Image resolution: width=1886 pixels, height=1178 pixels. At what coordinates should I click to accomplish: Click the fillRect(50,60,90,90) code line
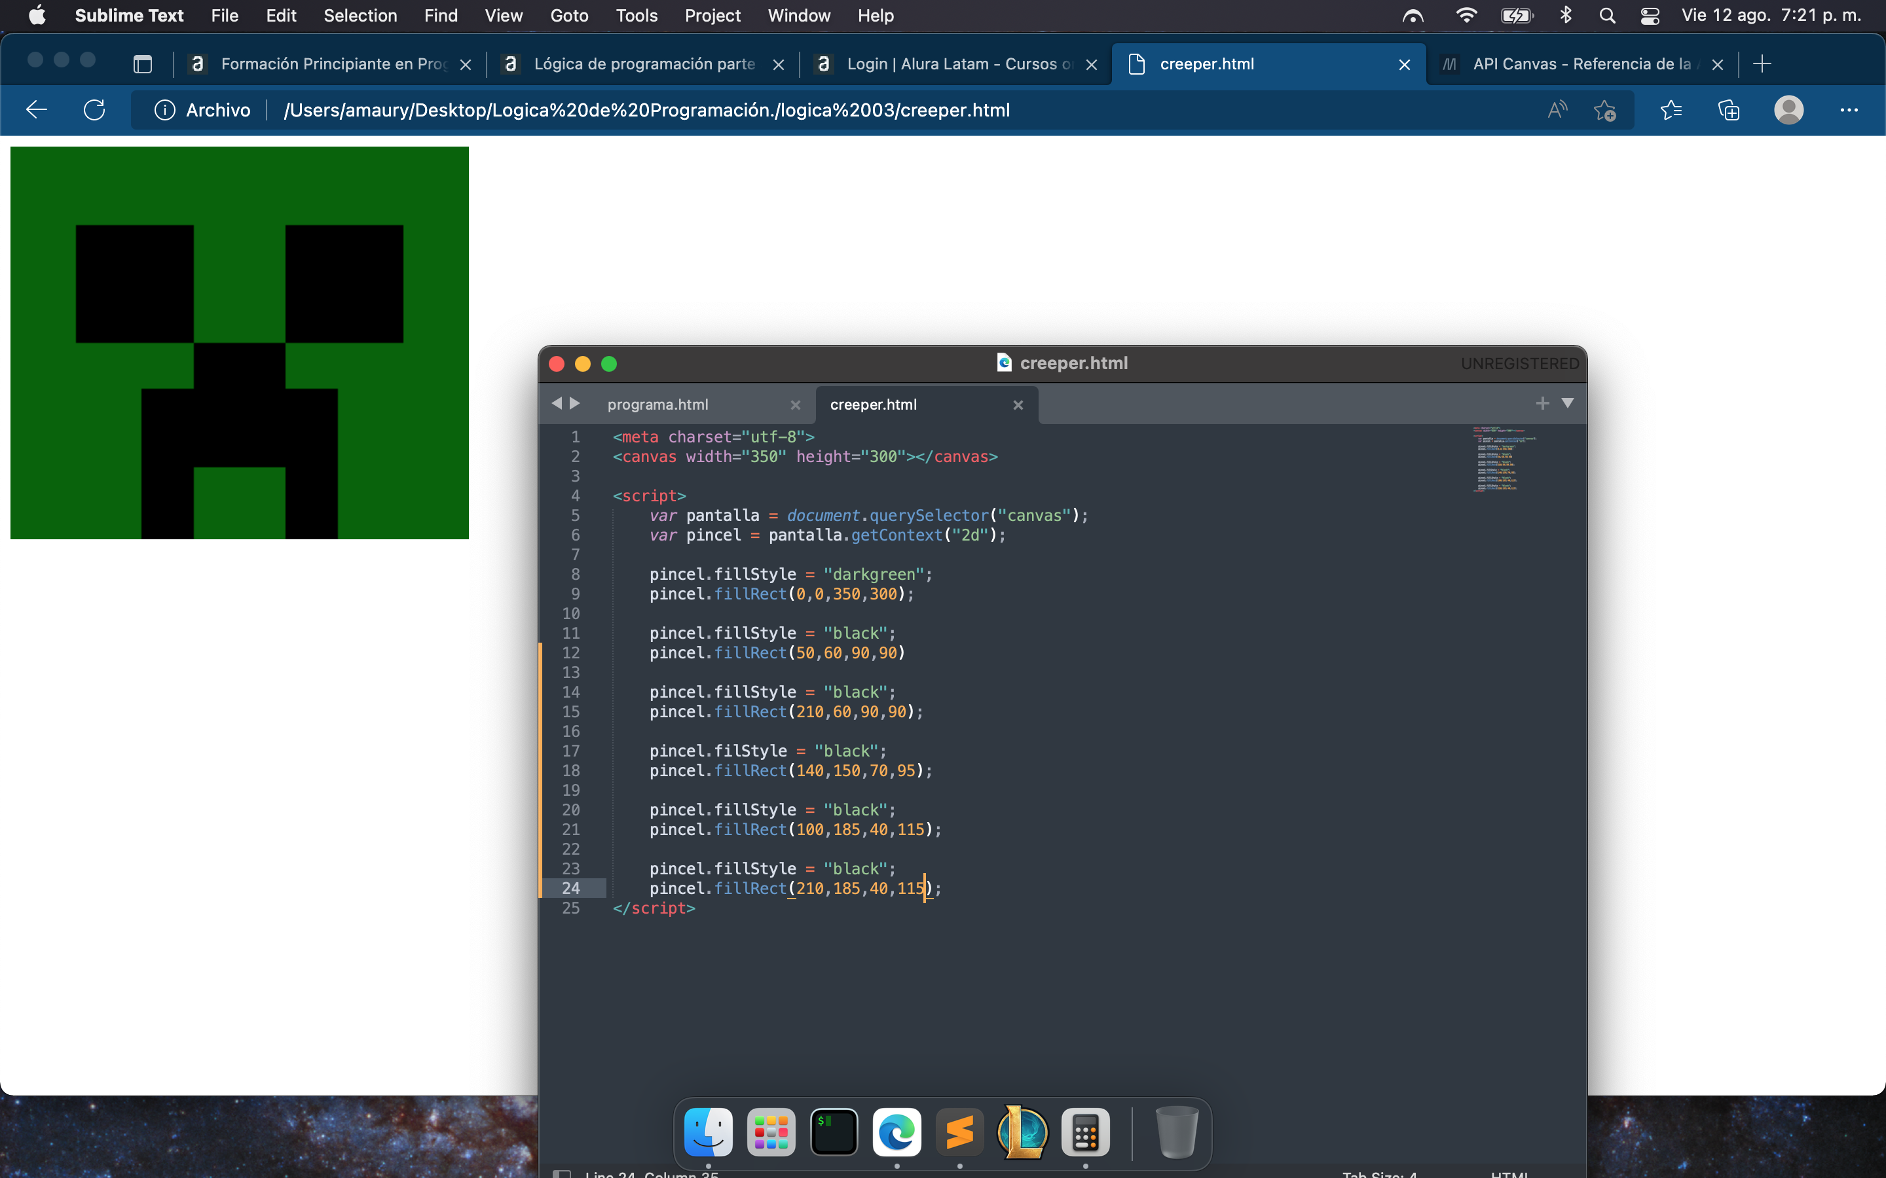point(777,653)
